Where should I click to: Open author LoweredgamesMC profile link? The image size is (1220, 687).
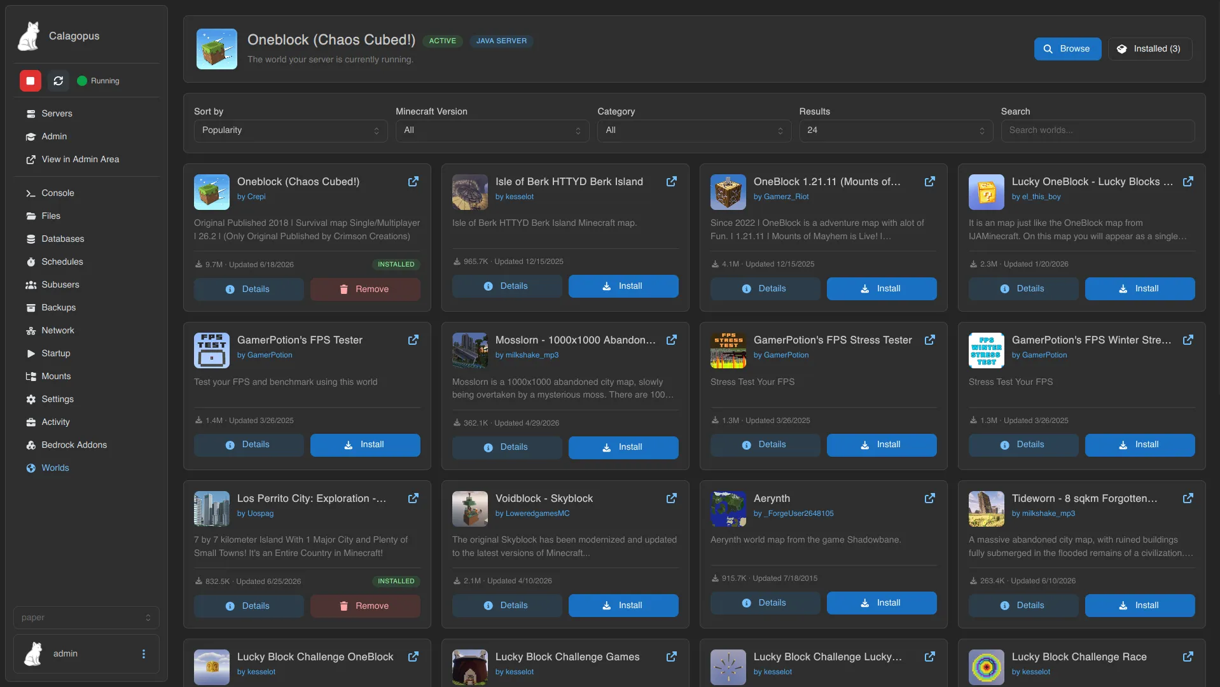(x=532, y=514)
